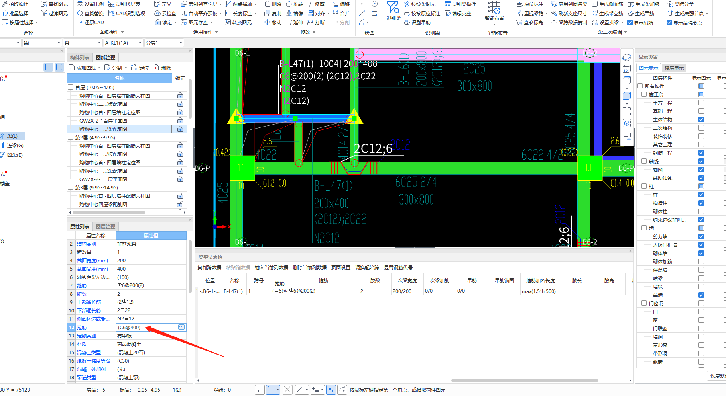The width and height of the screenshot is (726, 396).
Task: Click 查改标高 edit elevation tool
Action: pos(529,22)
